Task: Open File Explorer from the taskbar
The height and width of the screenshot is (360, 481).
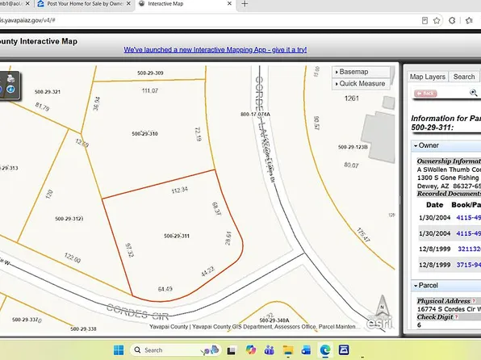Action: tap(288, 350)
